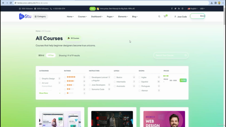The image size is (226, 127).
Task: Click the green Hot badge
Action: point(93,8)
